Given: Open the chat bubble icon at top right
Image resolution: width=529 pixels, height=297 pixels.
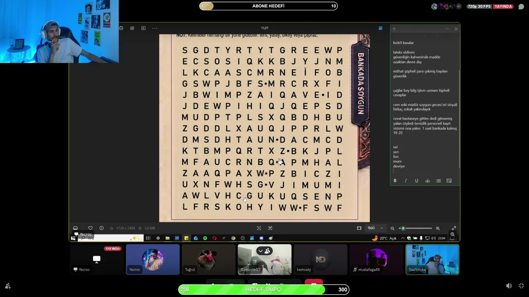Looking at the screenshot, I should click(x=521, y=7).
